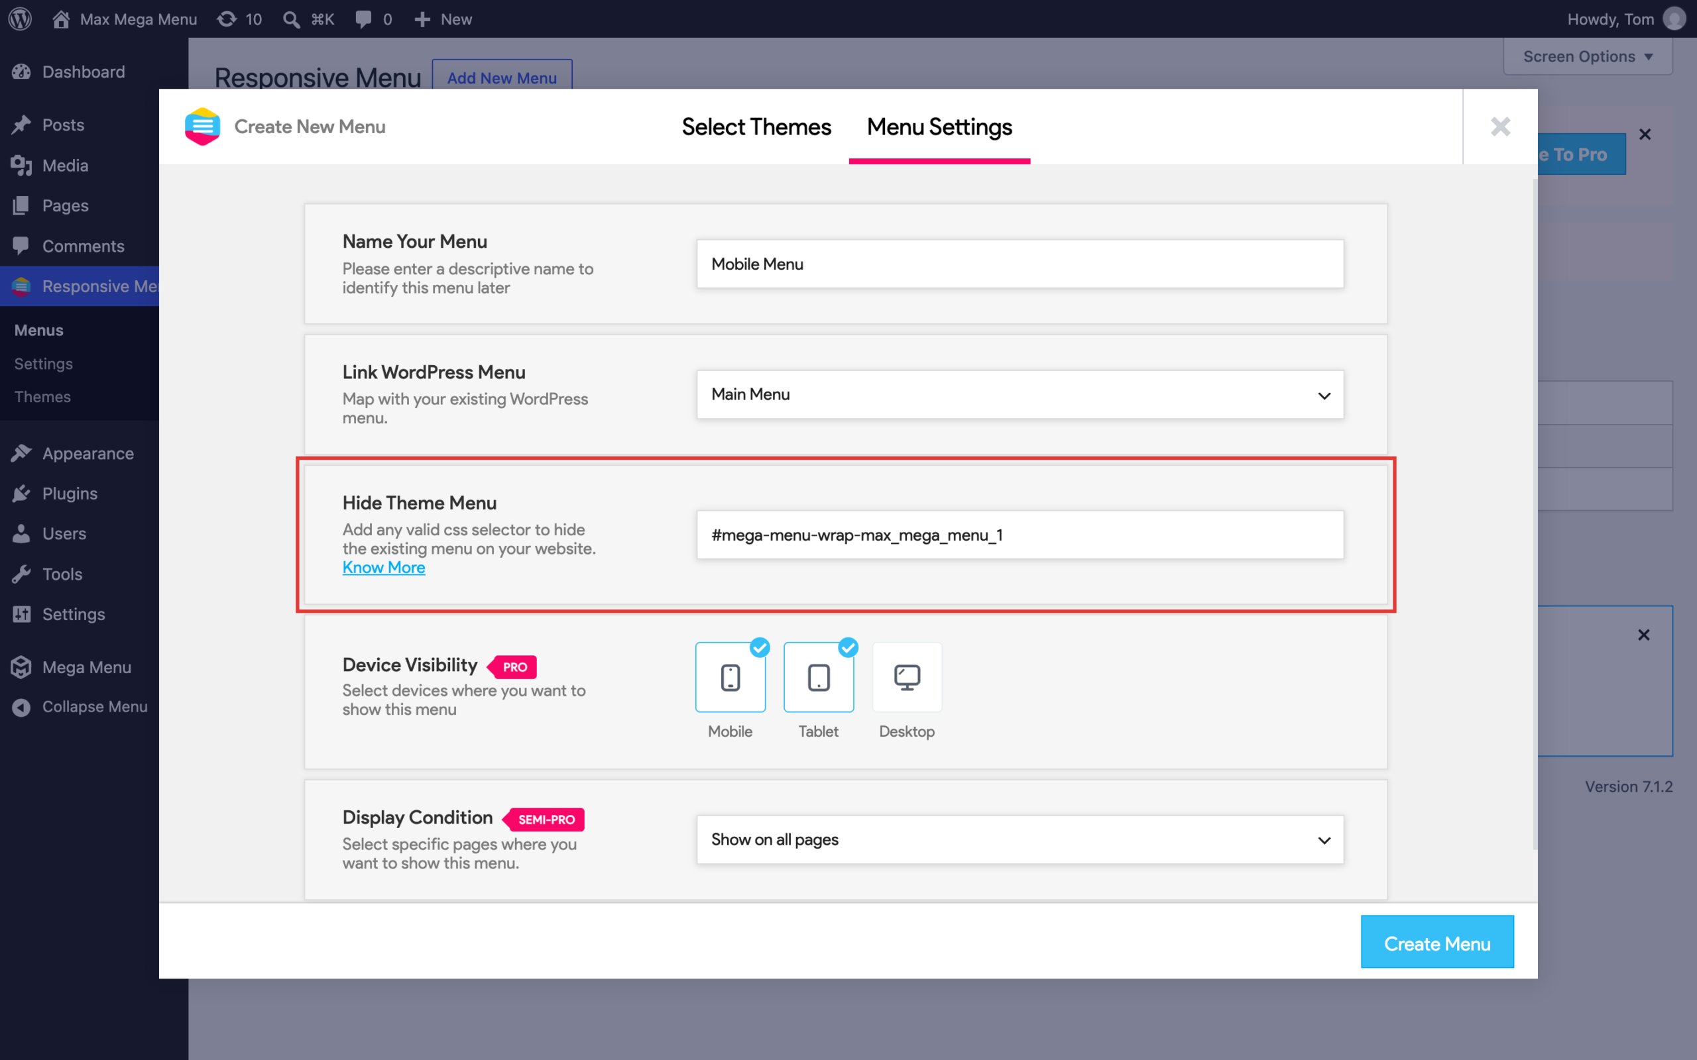Open Settings under Responsive Menu submenu
1697x1060 pixels.
point(44,364)
